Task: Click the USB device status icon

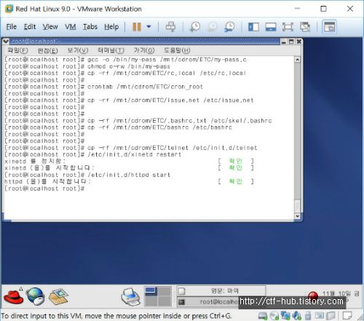Action: pyautogui.click(x=308, y=316)
